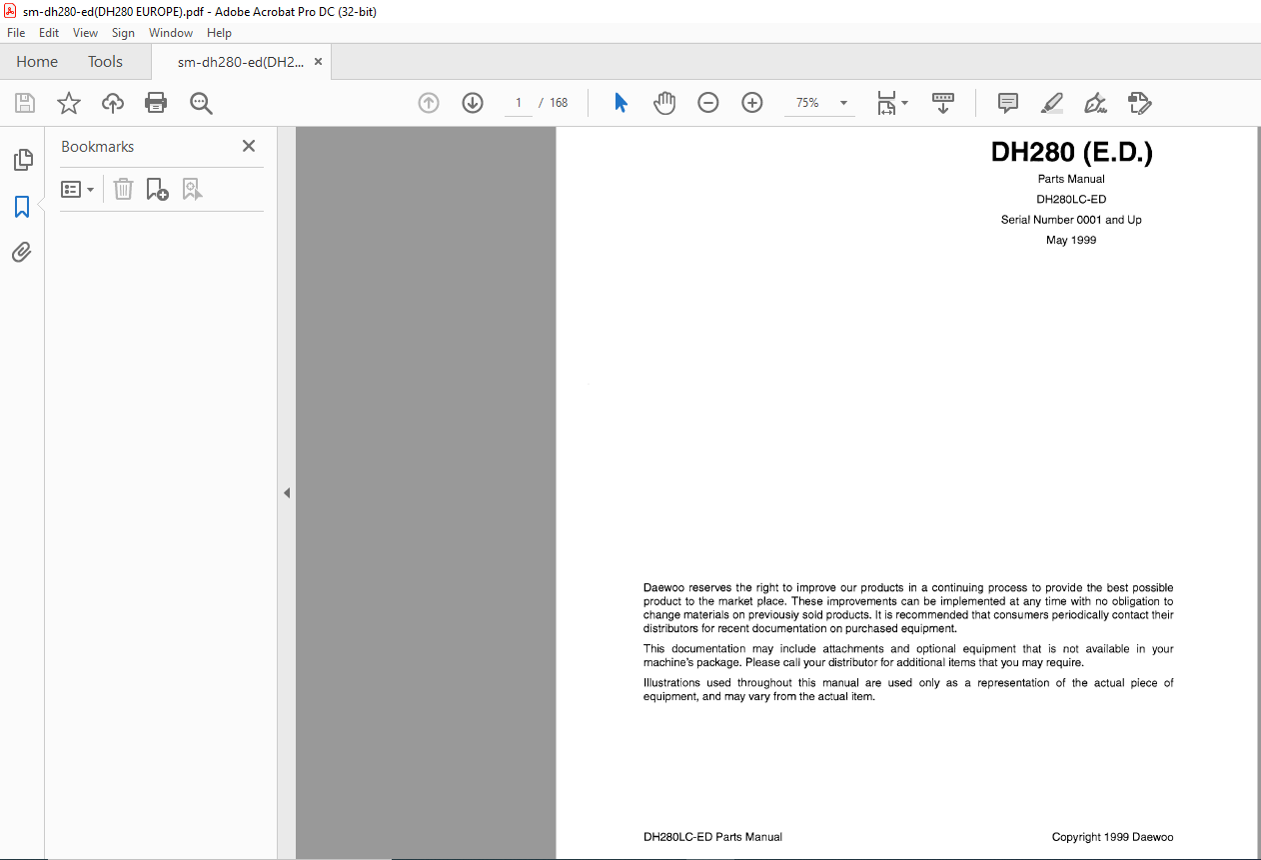Activate the hand pan tool

point(664,103)
